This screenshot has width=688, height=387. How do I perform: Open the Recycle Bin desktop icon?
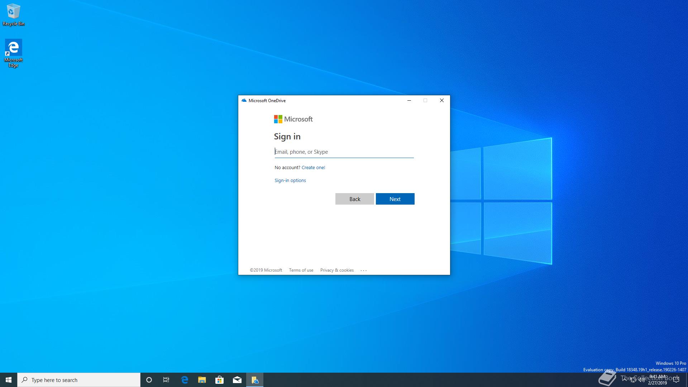[x=13, y=15]
